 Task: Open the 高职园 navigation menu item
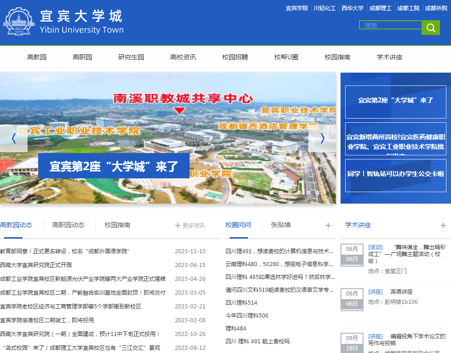(x=82, y=57)
